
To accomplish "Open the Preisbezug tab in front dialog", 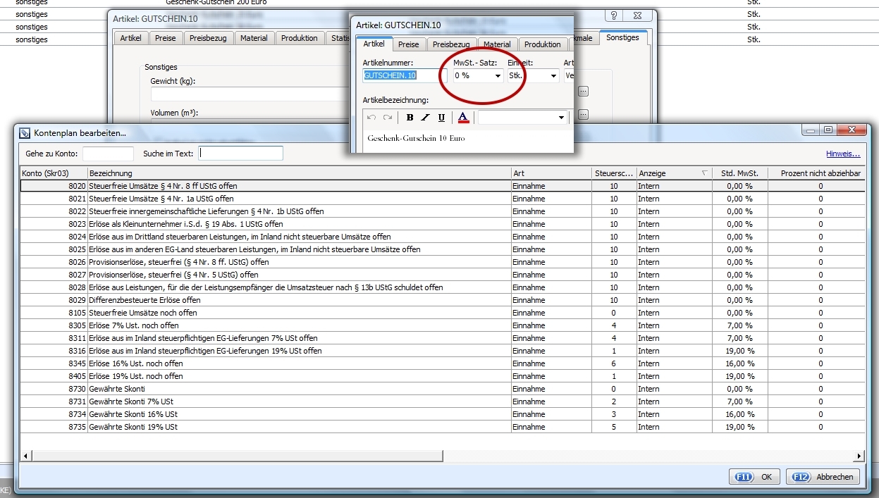I will (x=451, y=44).
